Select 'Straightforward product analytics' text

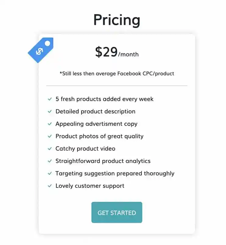point(103,161)
